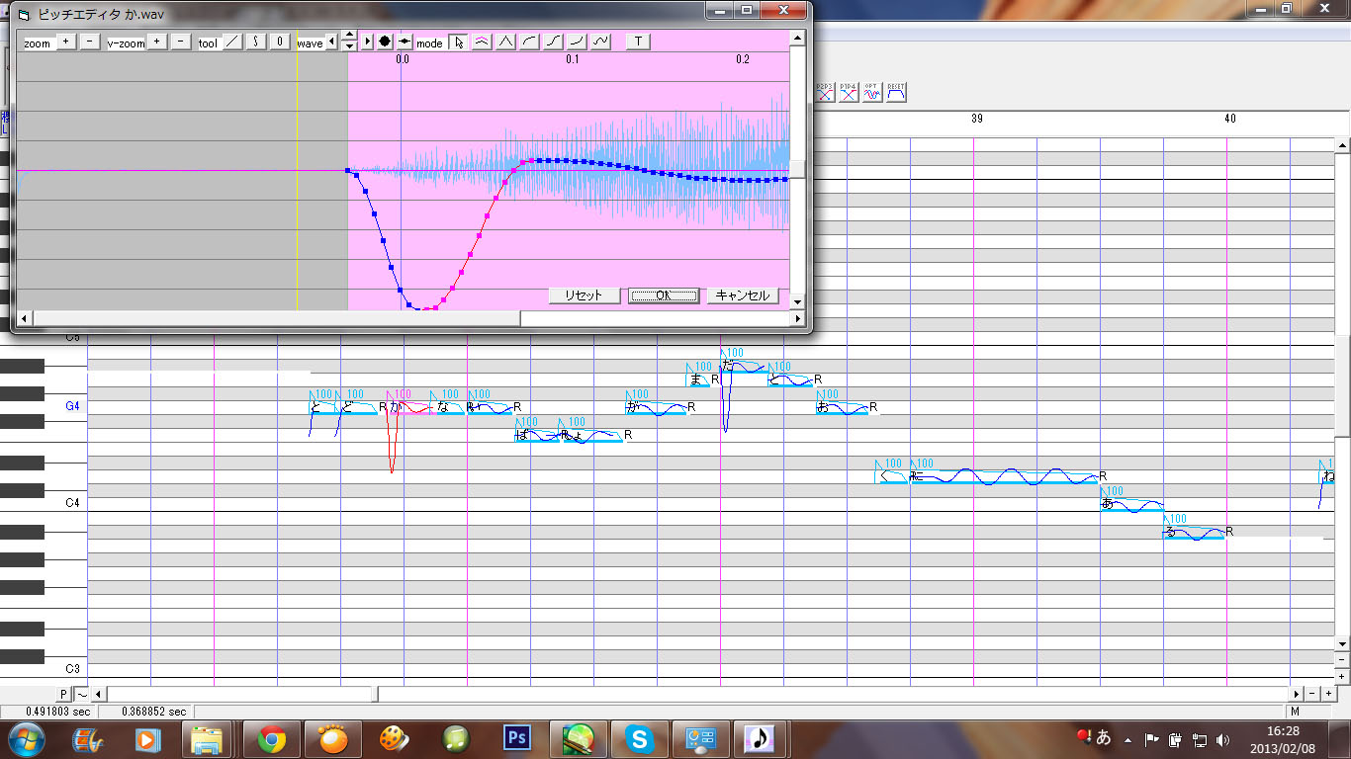Image resolution: width=1351 pixels, height=759 pixels.
Task: Click the black circle wave button
Action: tap(385, 42)
